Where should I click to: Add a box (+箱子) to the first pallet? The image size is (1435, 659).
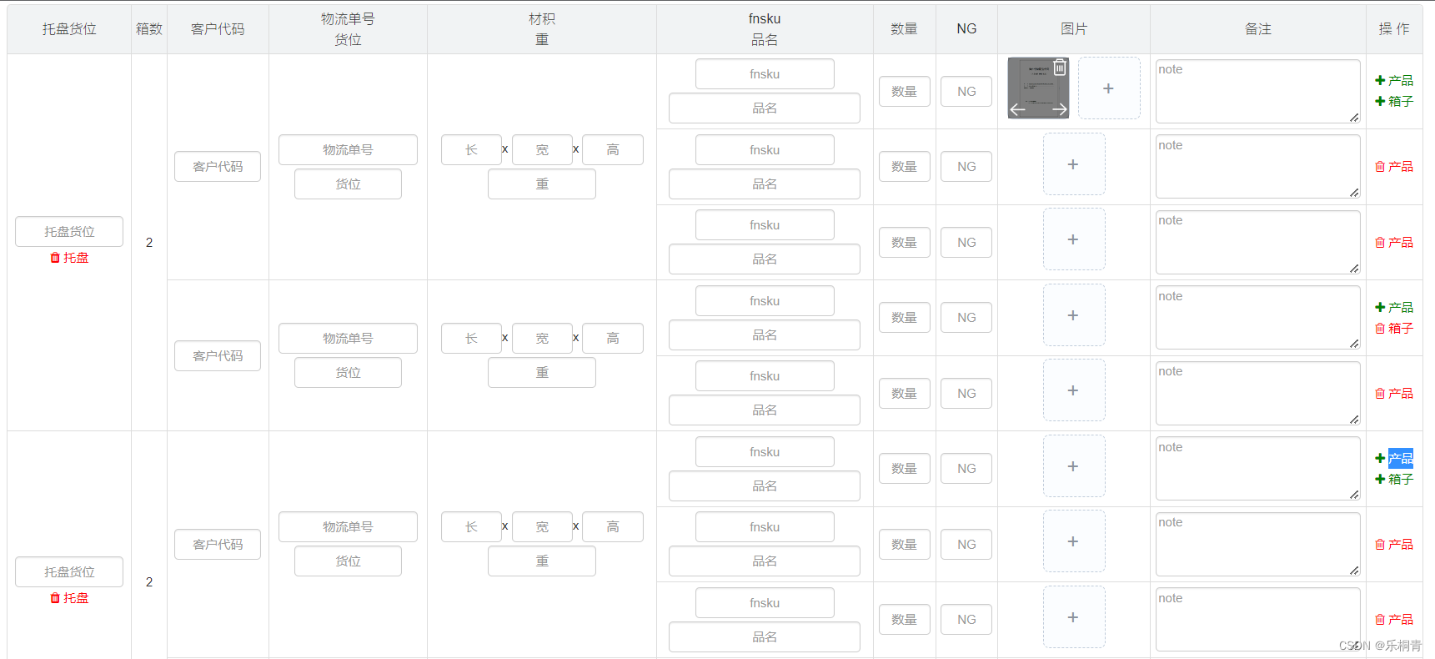tap(1393, 101)
